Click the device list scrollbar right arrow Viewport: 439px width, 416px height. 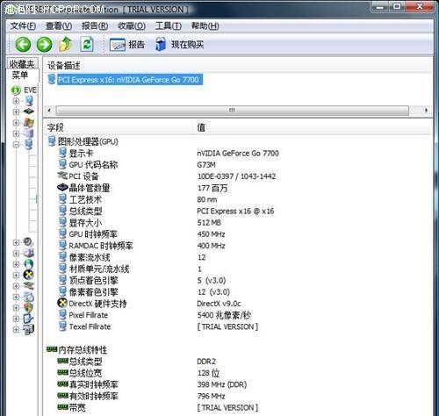click(x=426, y=111)
